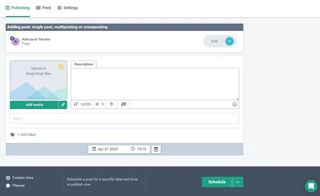
Task: Click + Add label link
Action: tap(26, 135)
